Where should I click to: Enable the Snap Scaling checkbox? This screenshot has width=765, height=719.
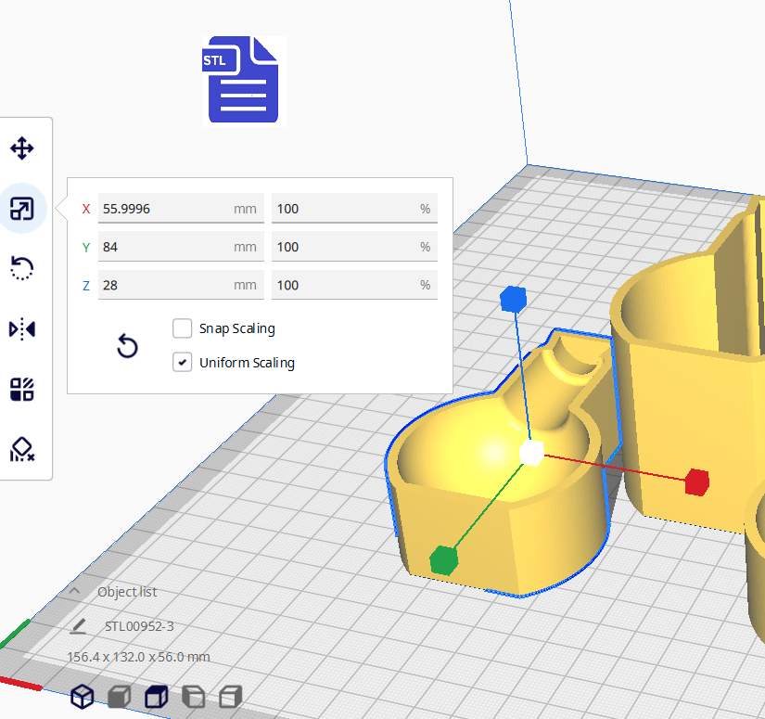[182, 328]
